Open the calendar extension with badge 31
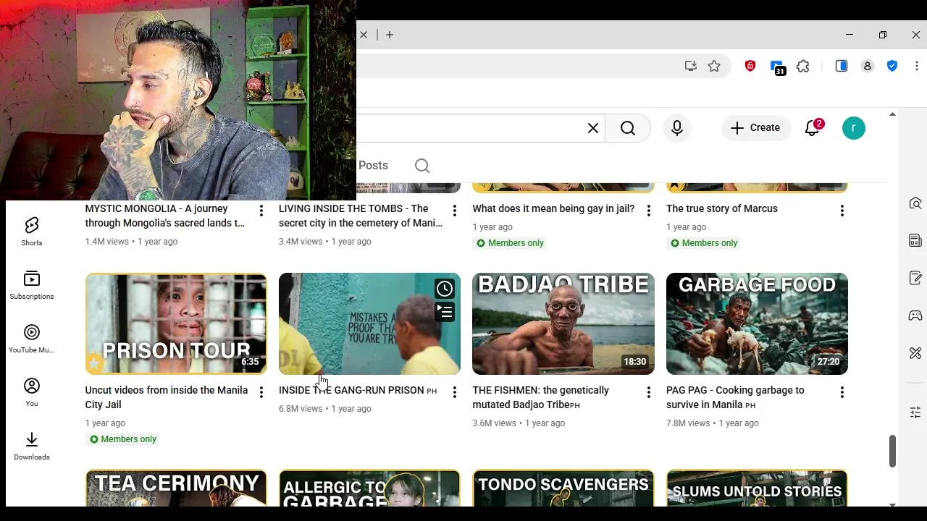 tap(777, 67)
